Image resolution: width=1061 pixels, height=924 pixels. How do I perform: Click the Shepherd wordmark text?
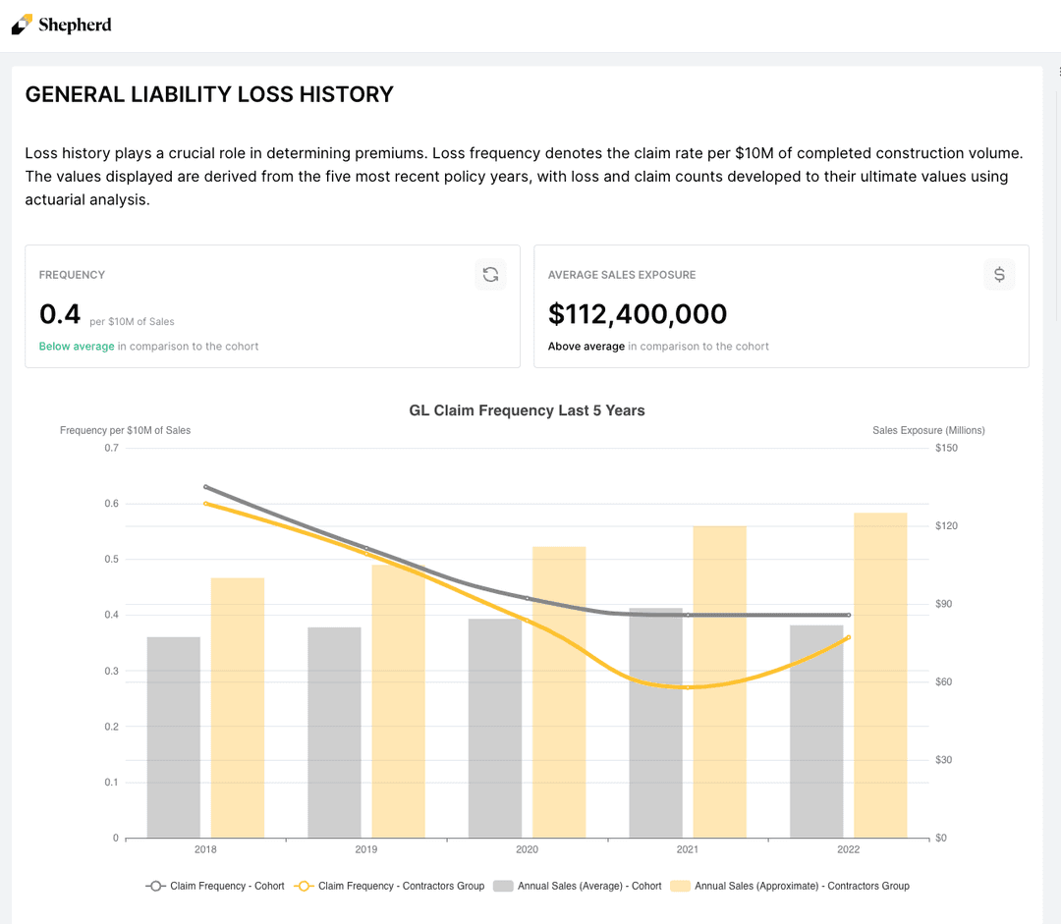[75, 25]
